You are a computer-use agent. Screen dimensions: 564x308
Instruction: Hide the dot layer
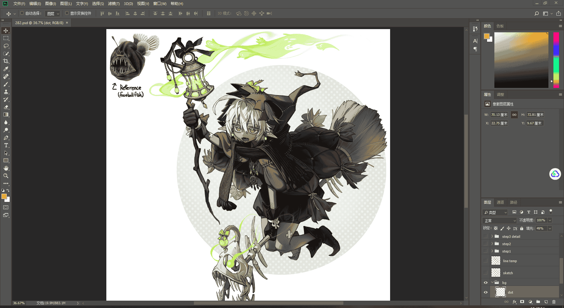pyautogui.click(x=486, y=292)
